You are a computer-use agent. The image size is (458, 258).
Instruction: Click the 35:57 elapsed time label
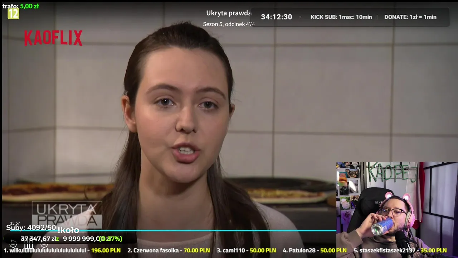[x=15, y=223]
